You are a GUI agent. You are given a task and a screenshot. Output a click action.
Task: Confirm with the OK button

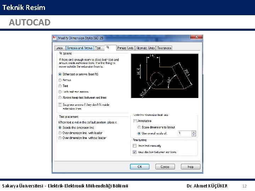click(x=140, y=167)
